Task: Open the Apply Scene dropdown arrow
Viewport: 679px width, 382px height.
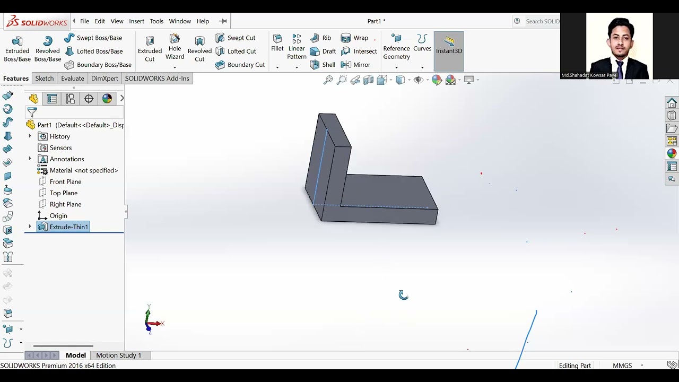Action: click(x=459, y=80)
